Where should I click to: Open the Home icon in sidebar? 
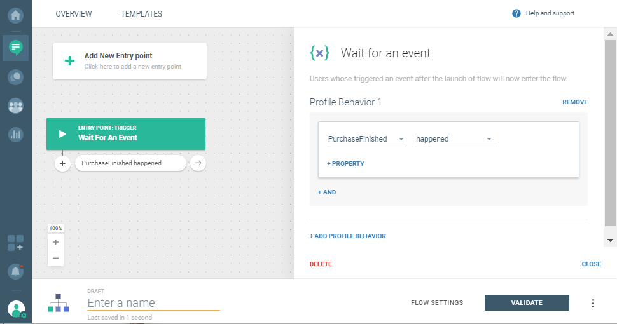[x=15, y=14]
